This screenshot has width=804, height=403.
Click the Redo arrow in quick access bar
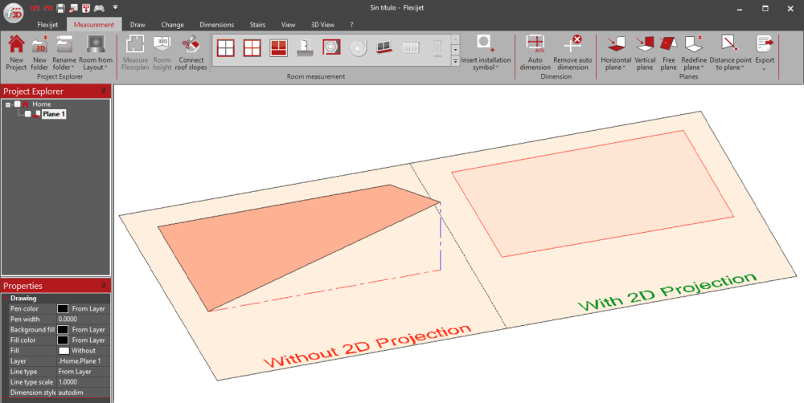point(47,8)
